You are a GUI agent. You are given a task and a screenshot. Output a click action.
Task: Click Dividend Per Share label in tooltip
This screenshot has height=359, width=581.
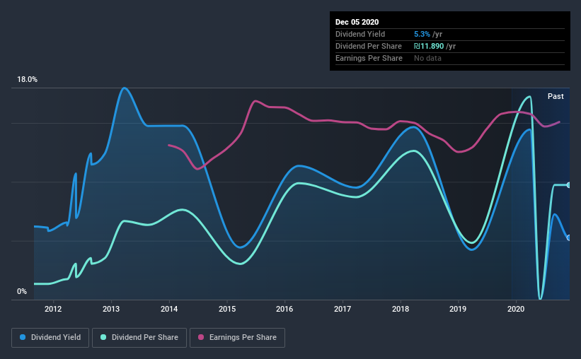368,46
